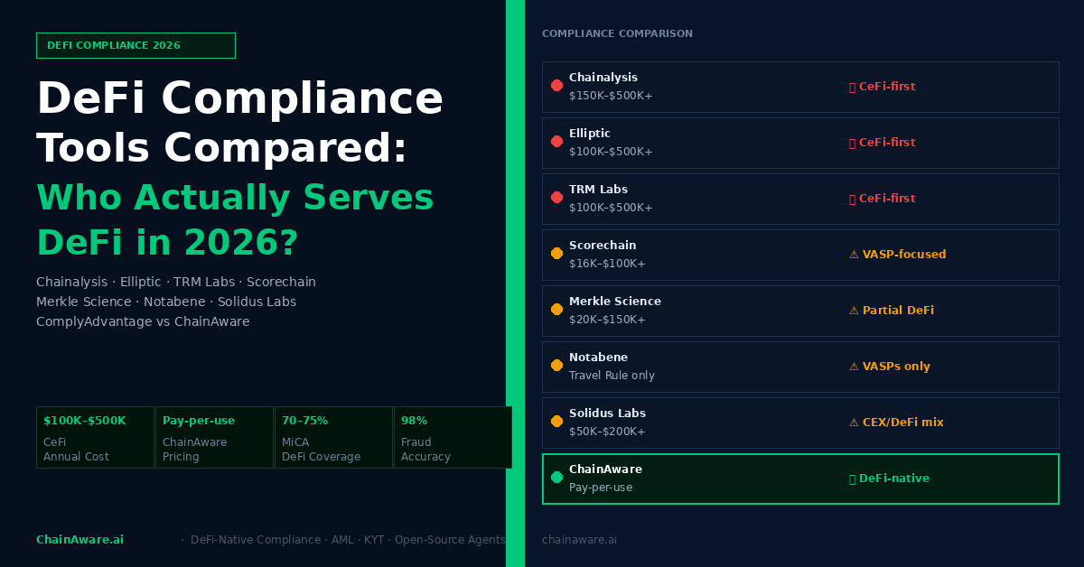The width and height of the screenshot is (1084, 567).
Task: Click the orange dot next to Solidus Labs
Action: (x=556, y=422)
